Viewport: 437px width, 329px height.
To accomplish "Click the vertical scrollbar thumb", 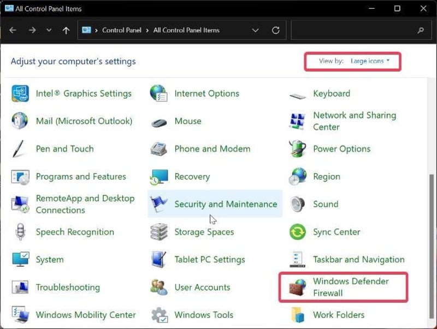I will pyautogui.click(x=432, y=246).
